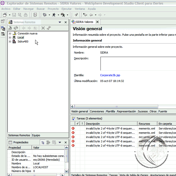
Task: Click the New wizard toolbar icon
Action: pos(5,15)
